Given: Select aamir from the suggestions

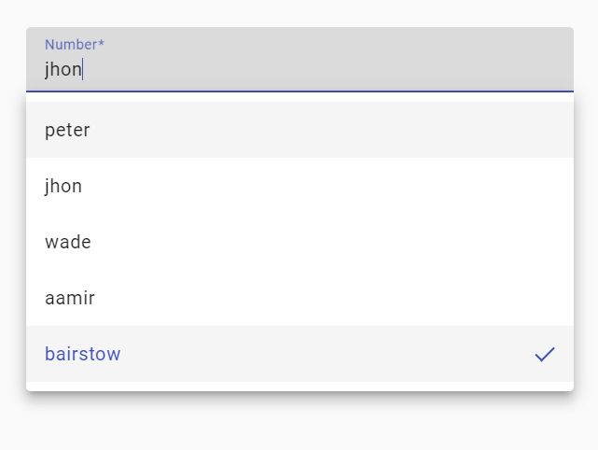Looking at the screenshot, I should [70, 298].
